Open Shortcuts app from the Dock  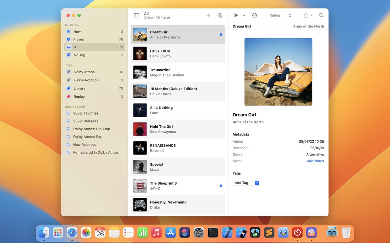click(x=185, y=232)
